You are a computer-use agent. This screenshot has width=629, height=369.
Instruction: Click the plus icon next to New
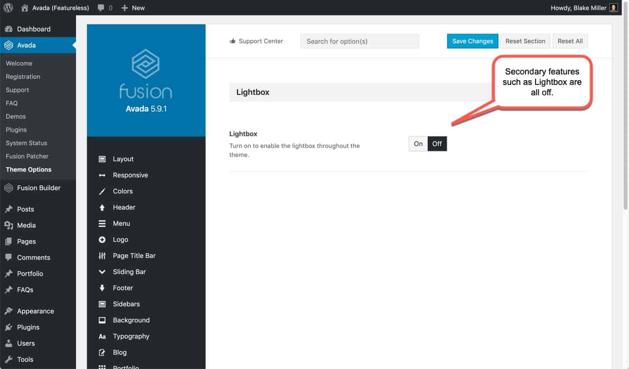point(124,8)
